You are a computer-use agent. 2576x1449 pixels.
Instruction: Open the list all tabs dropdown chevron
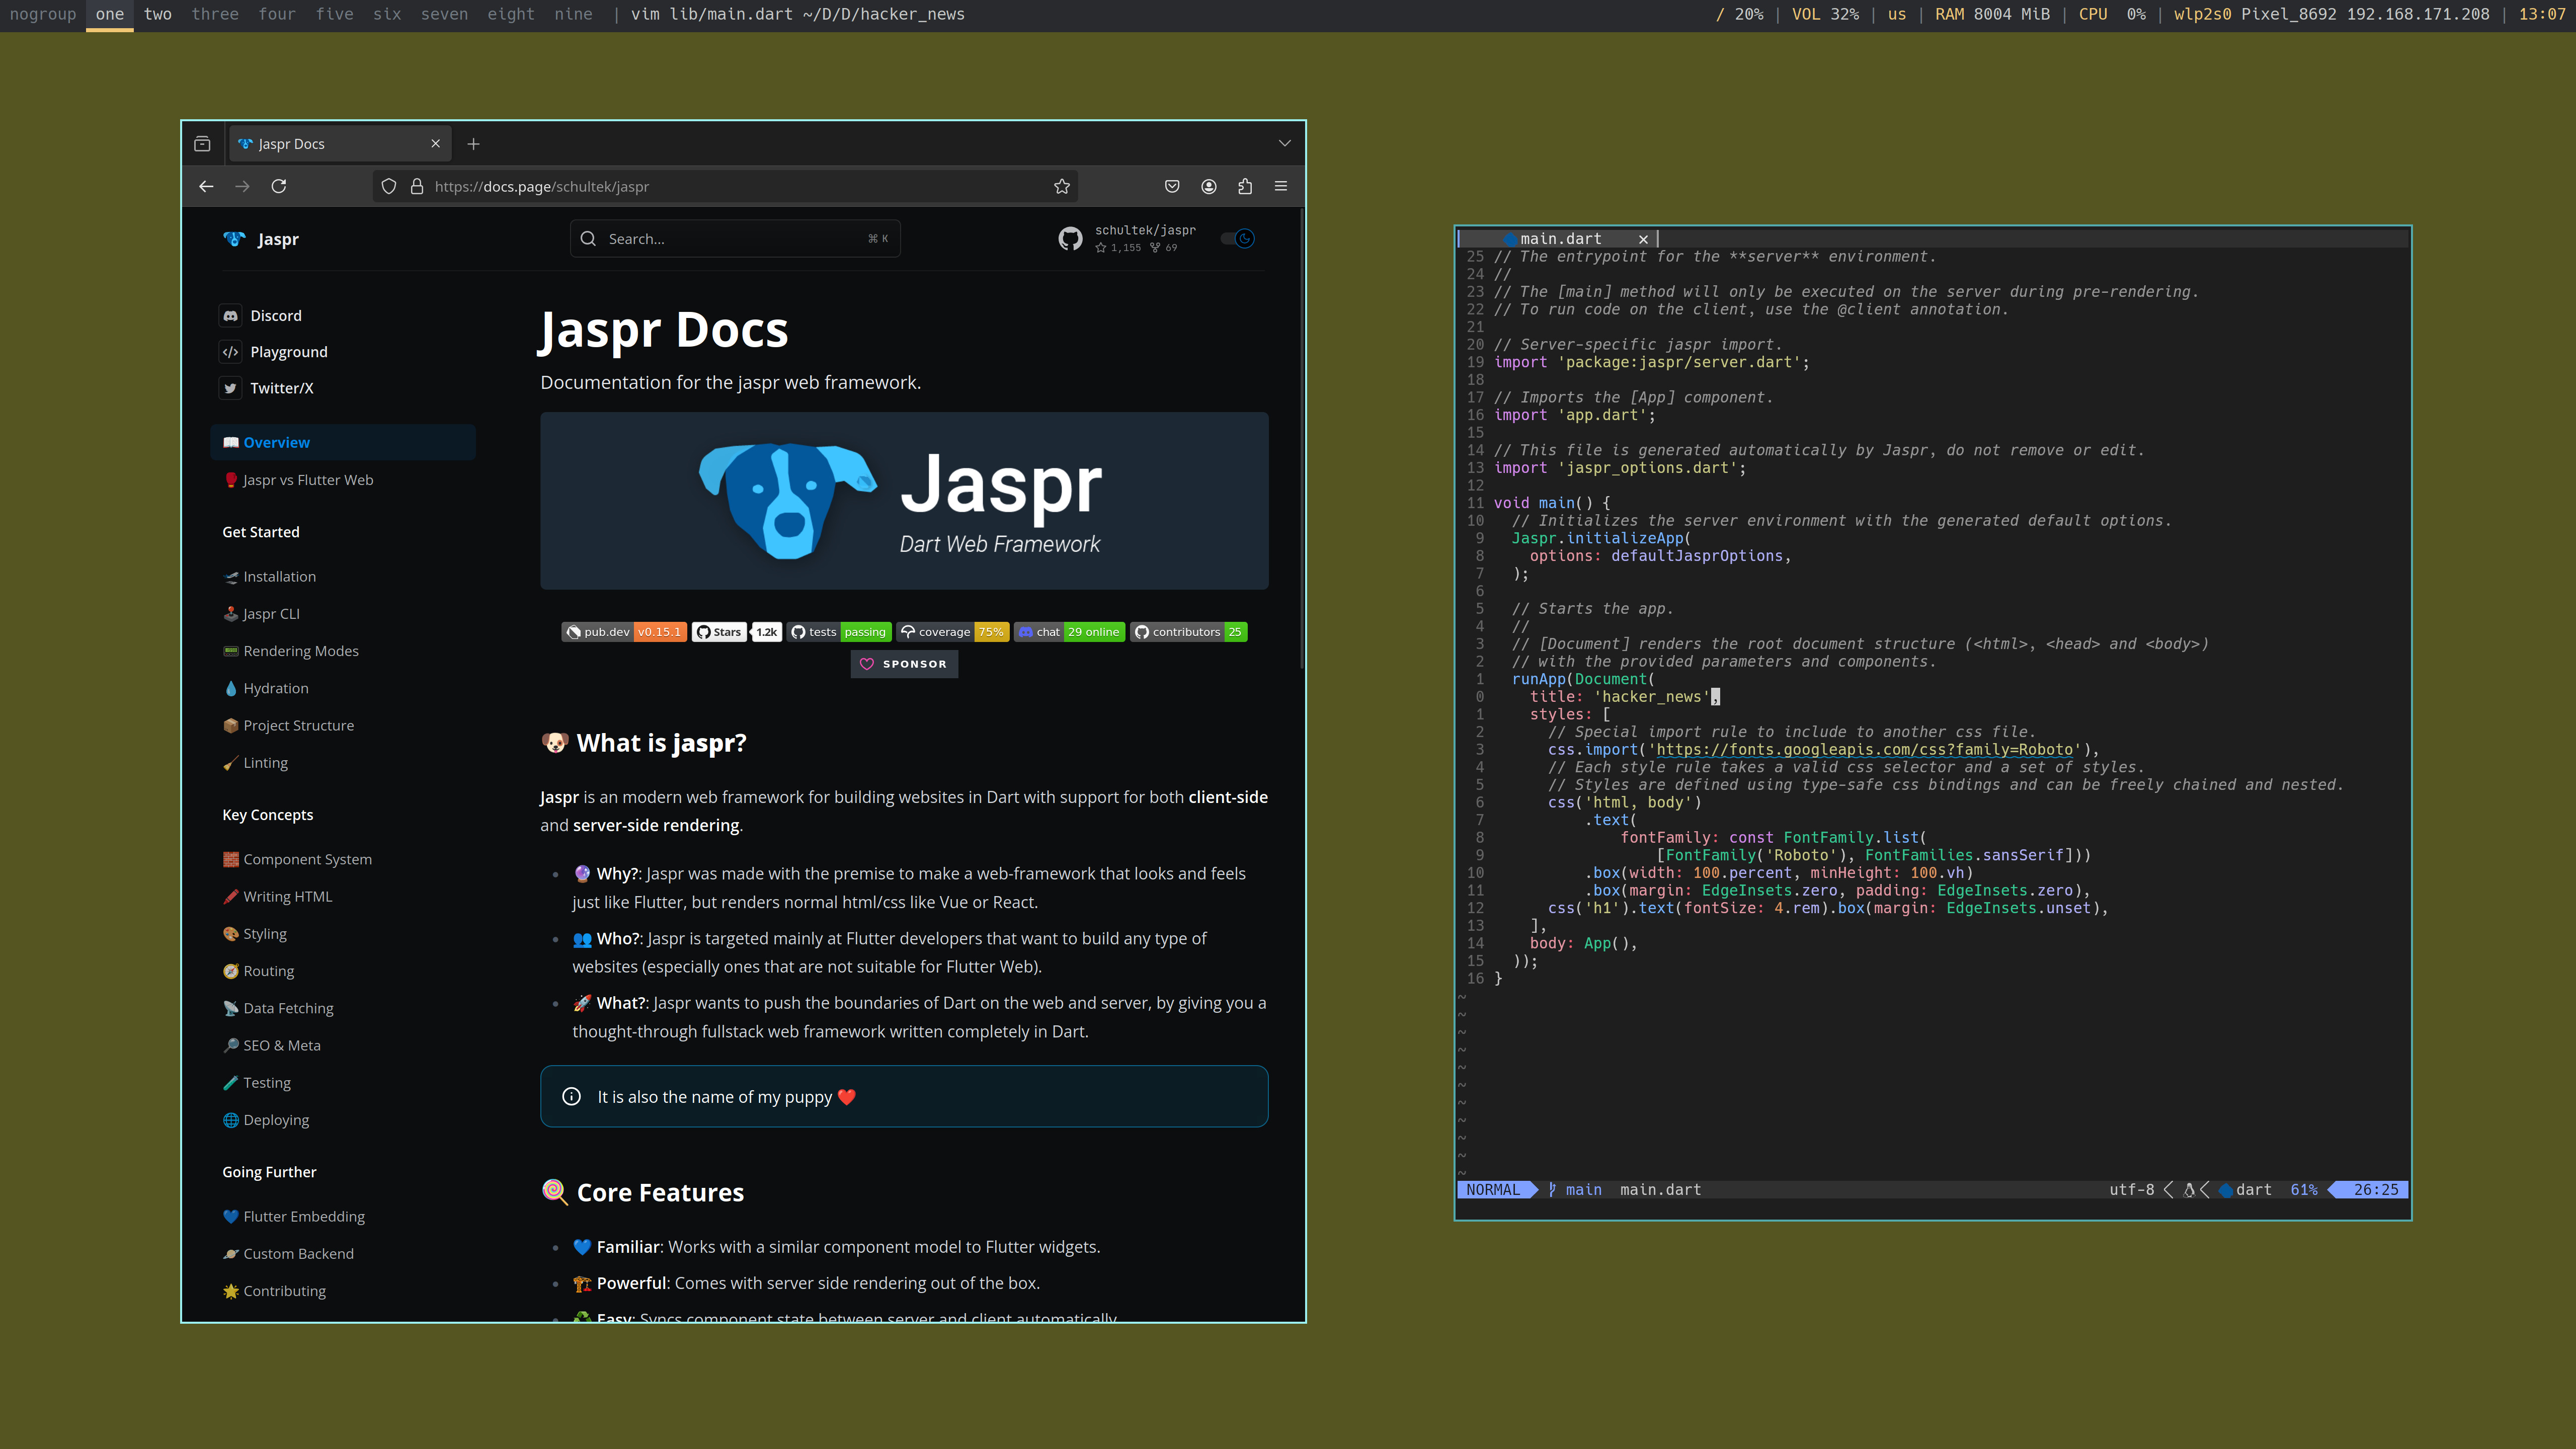1284,144
